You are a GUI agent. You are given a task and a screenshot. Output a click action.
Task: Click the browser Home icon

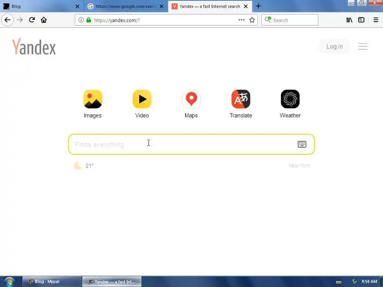pos(44,20)
